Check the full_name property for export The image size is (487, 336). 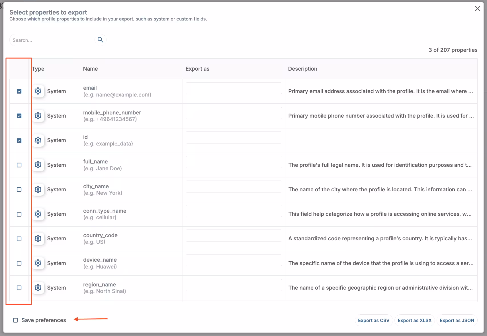point(19,165)
